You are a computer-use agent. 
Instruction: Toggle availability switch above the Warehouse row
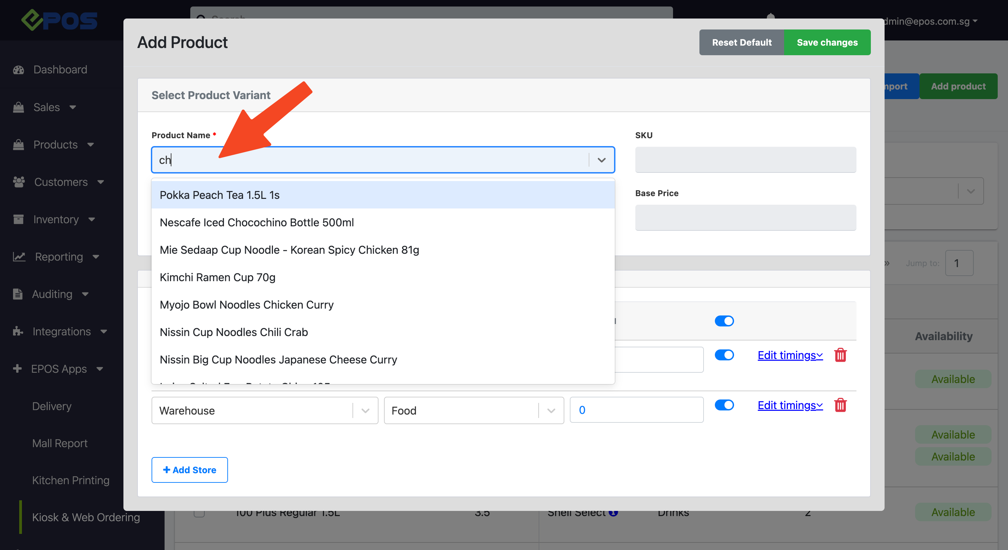(724, 355)
